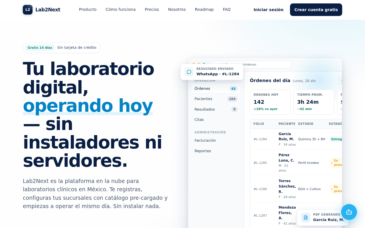Click the "Órdenes del día" heading

pyautogui.click(x=270, y=80)
